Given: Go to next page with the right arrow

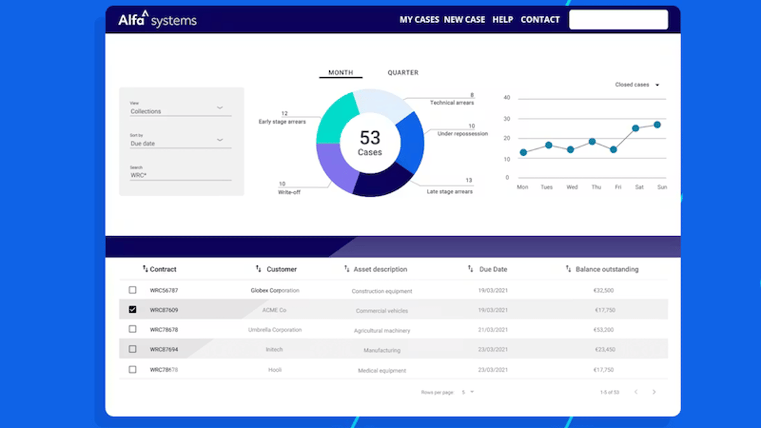Looking at the screenshot, I should click(x=653, y=392).
